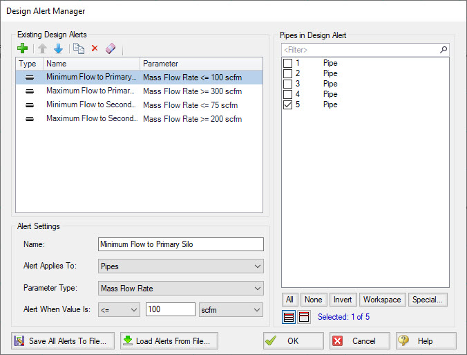Click the All pipes button
The image size is (467, 355).
click(289, 300)
